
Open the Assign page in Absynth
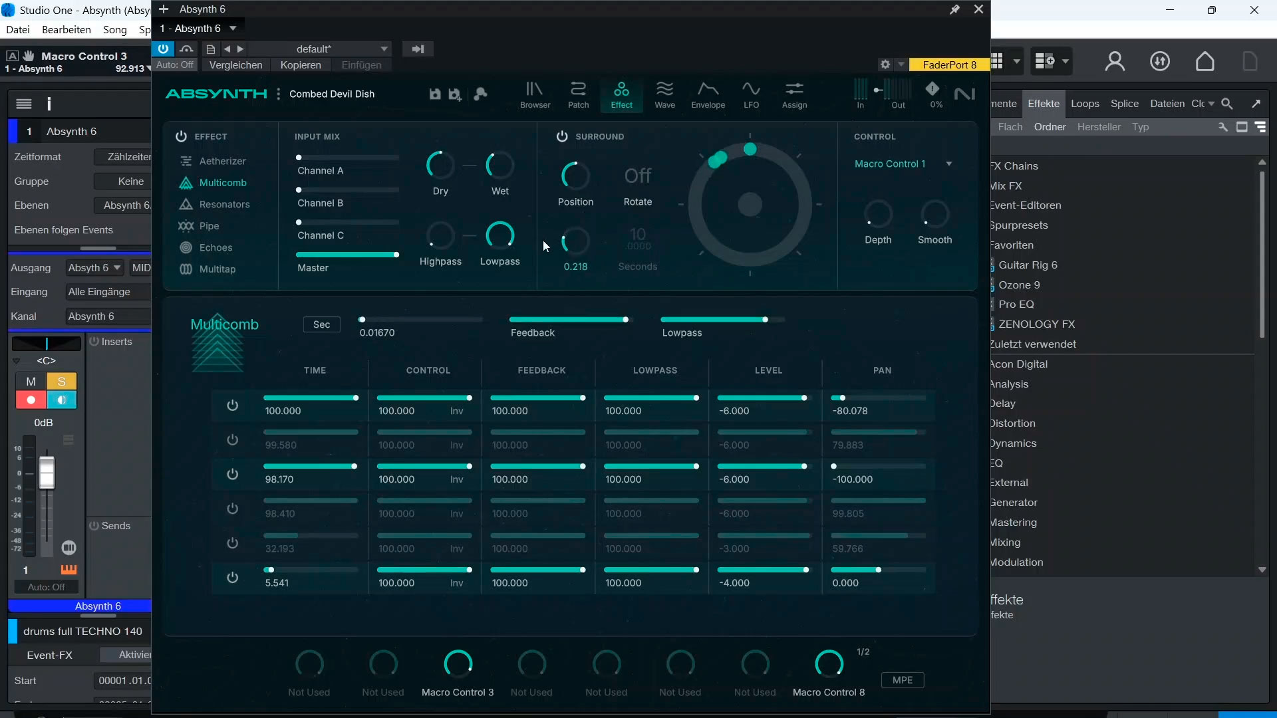coord(794,94)
